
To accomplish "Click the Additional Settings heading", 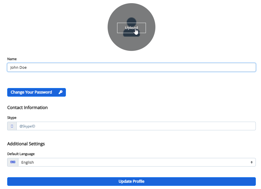I will (26, 144).
